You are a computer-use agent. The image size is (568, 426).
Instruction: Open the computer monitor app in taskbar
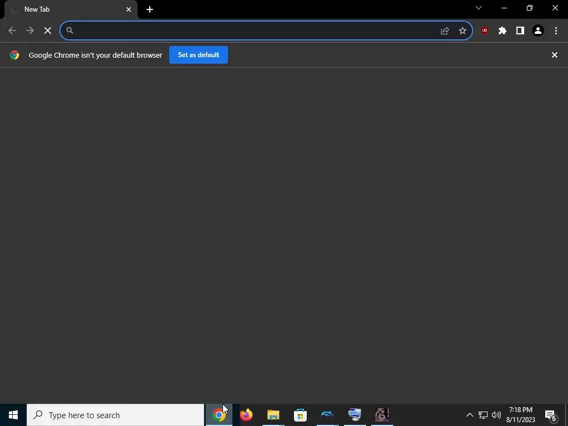(354, 415)
